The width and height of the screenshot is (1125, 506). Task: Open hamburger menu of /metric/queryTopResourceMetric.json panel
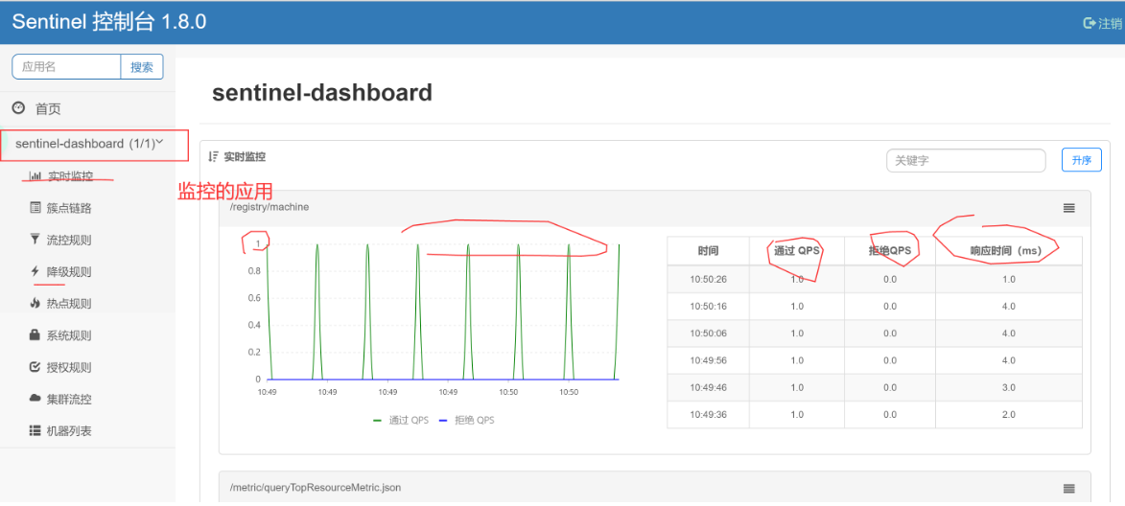1069,488
